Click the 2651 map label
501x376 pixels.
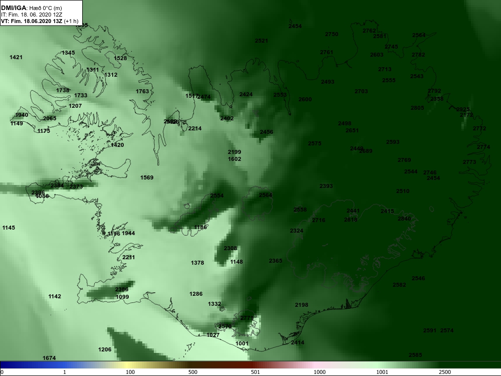point(352,130)
